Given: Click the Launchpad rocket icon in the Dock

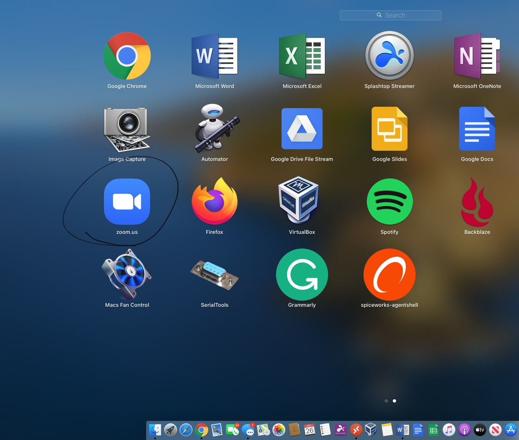Looking at the screenshot, I should tap(171, 429).
